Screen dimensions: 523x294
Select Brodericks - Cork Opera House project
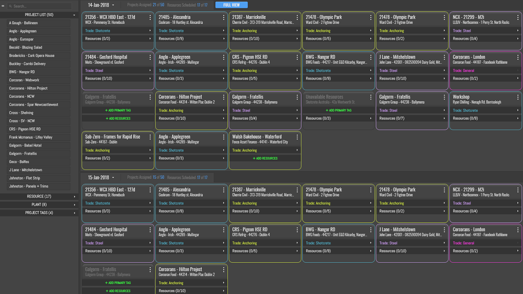pyautogui.click(x=38, y=56)
